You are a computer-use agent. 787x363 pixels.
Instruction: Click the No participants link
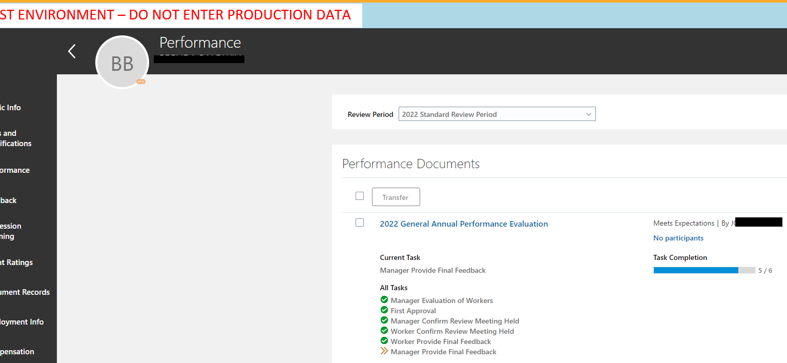(678, 238)
